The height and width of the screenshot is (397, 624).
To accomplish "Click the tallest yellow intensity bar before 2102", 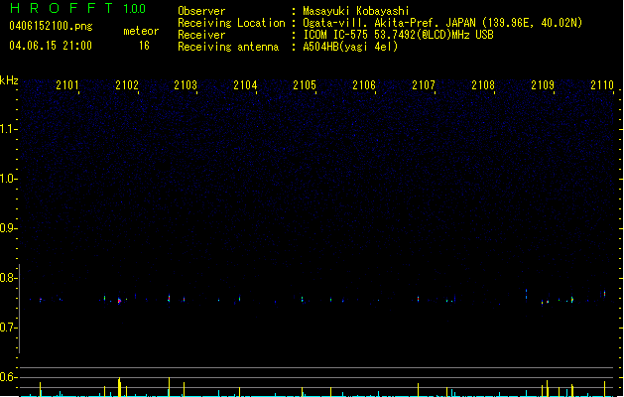I will (119, 387).
